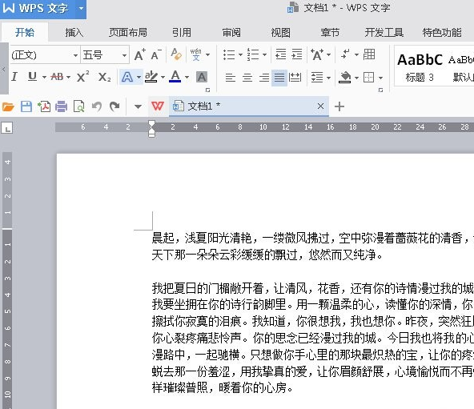This screenshot has width=474, height=409.
Task: Expand font color dropdown arrow
Action: [187, 78]
